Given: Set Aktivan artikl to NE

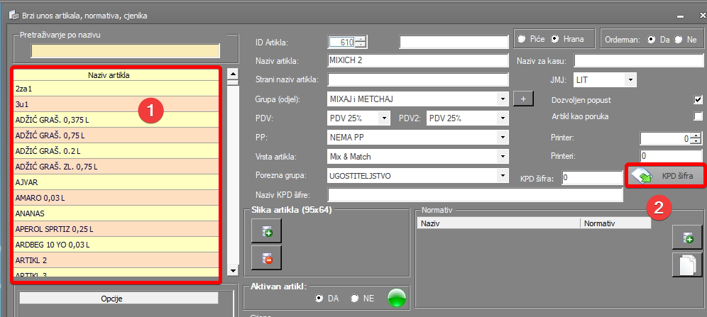Looking at the screenshot, I should point(355,299).
